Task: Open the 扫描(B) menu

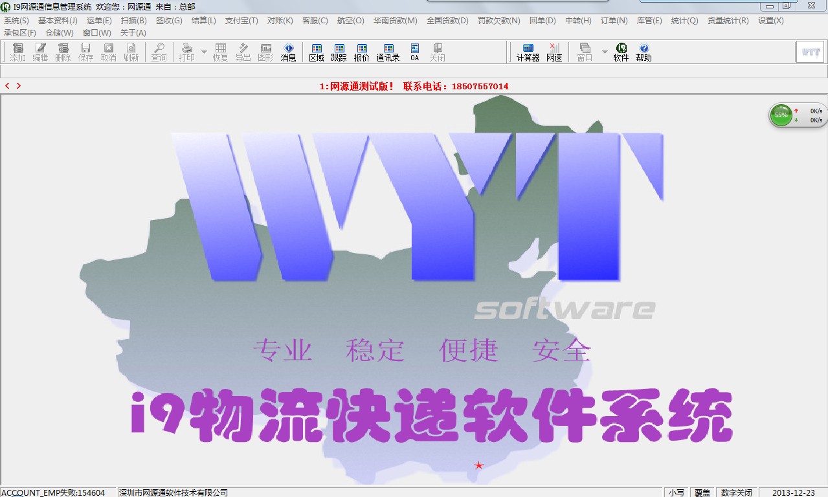Action: [x=134, y=21]
